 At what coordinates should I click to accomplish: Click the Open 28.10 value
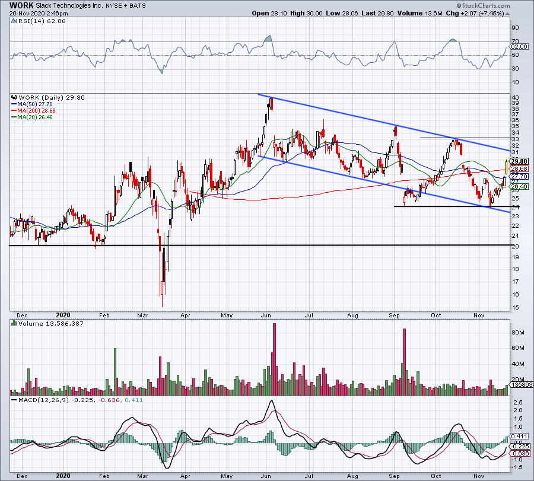pyautogui.click(x=269, y=13)
